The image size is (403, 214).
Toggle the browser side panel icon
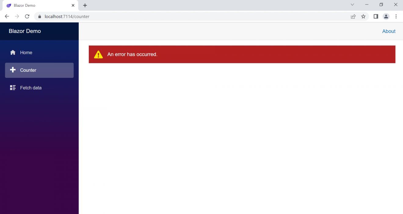click(x=376, y=16)
